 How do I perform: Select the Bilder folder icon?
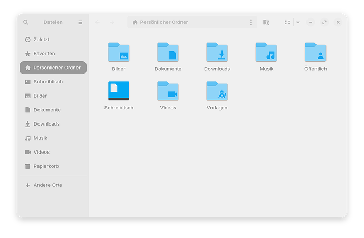(x=119, y=52)
